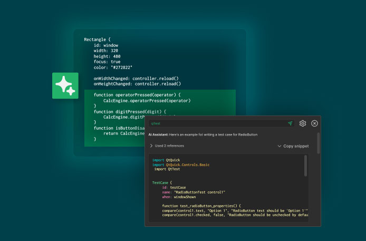Screen dimensions: 366x241
Task: Click the 'import QtQuick' line in snippet
Action: pyautogui.click(x=166, y=160)
